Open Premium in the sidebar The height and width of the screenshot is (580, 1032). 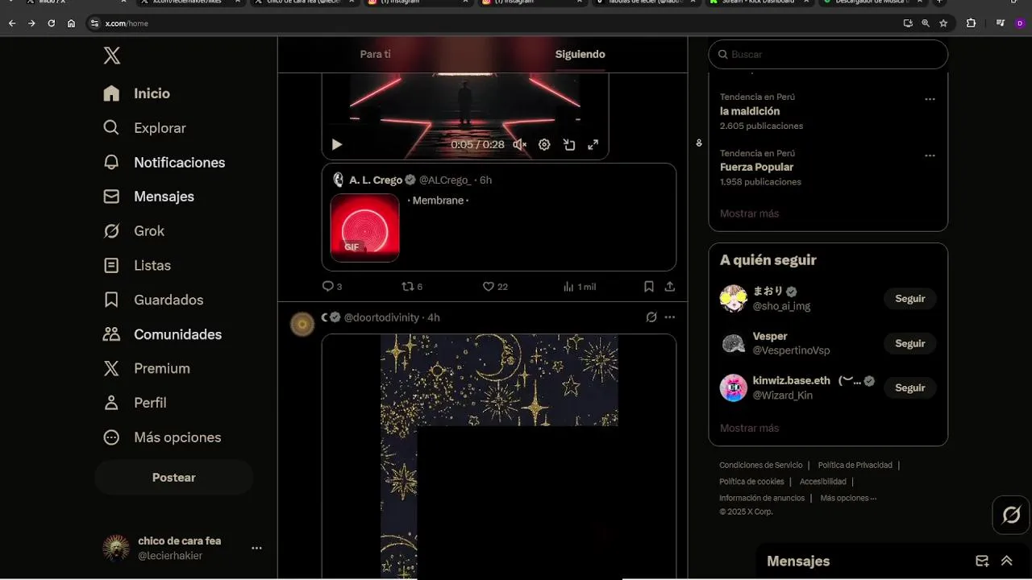click(147, 368)
